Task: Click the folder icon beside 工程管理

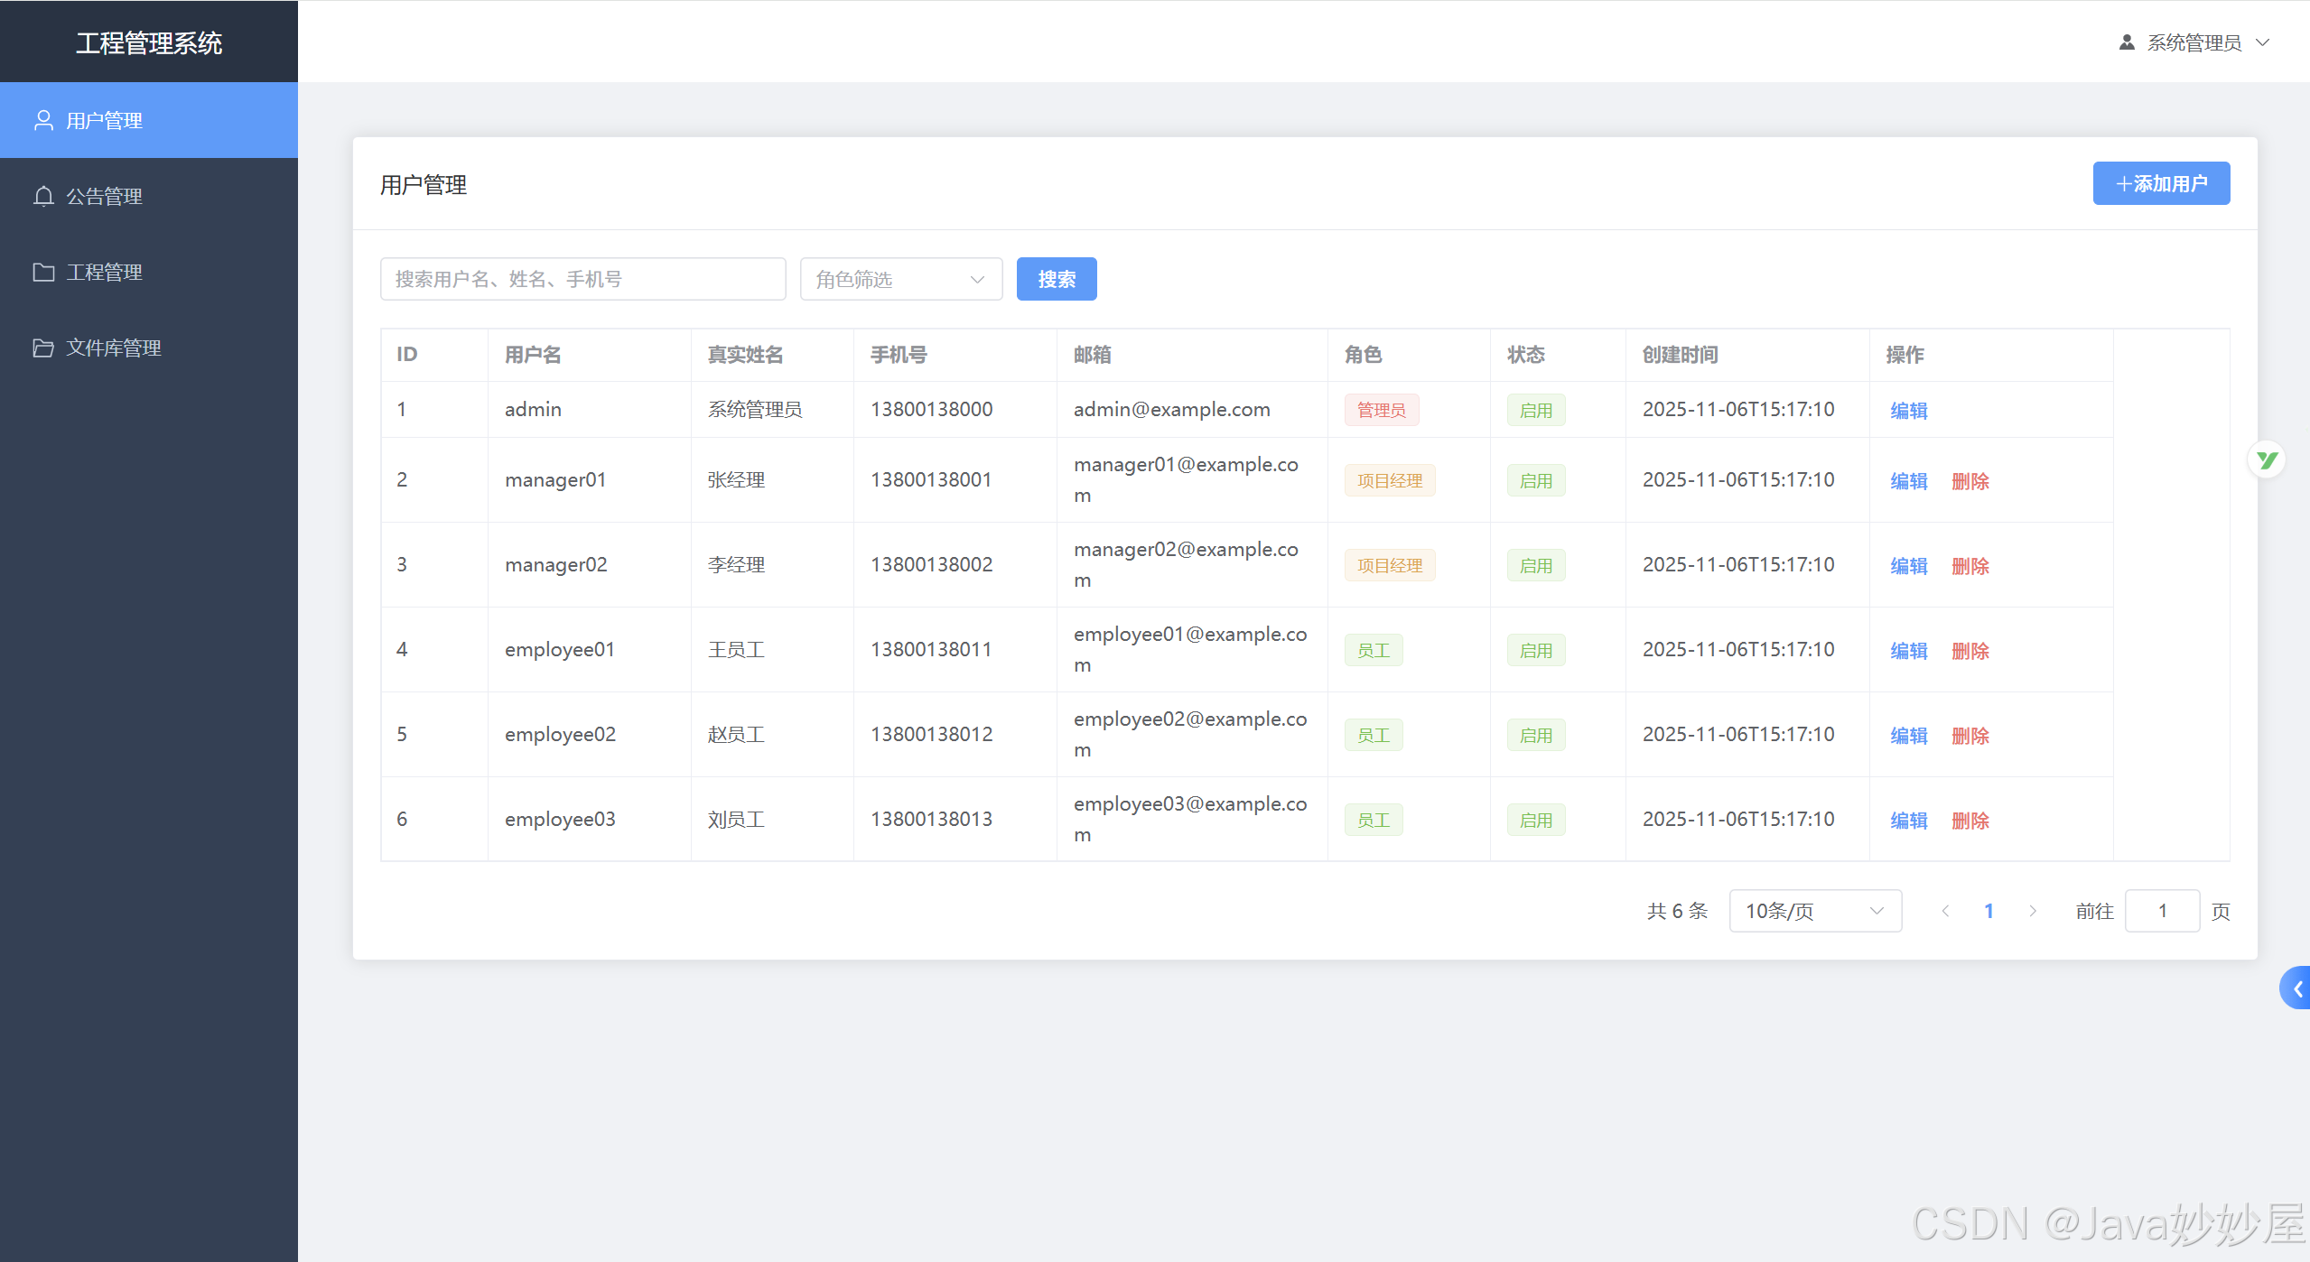Action: coord(43,272)
